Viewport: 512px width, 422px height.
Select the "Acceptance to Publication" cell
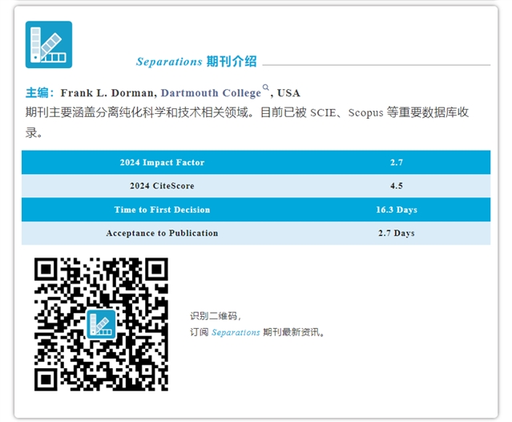162,233
